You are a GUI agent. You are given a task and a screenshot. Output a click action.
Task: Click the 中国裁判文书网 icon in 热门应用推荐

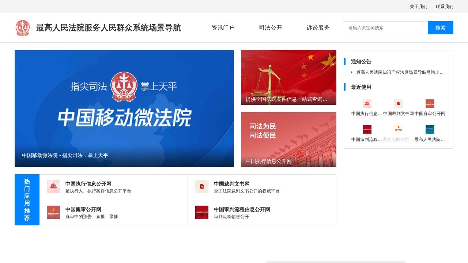(202, 187)
